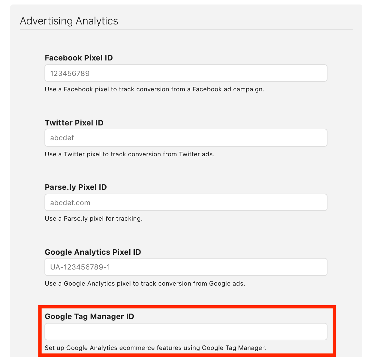The width and height of the screenshot is (381, 357).
Task: Click the "Twitter Pixel ID" label
Action: pyautogui.click(x=74, y=123)
